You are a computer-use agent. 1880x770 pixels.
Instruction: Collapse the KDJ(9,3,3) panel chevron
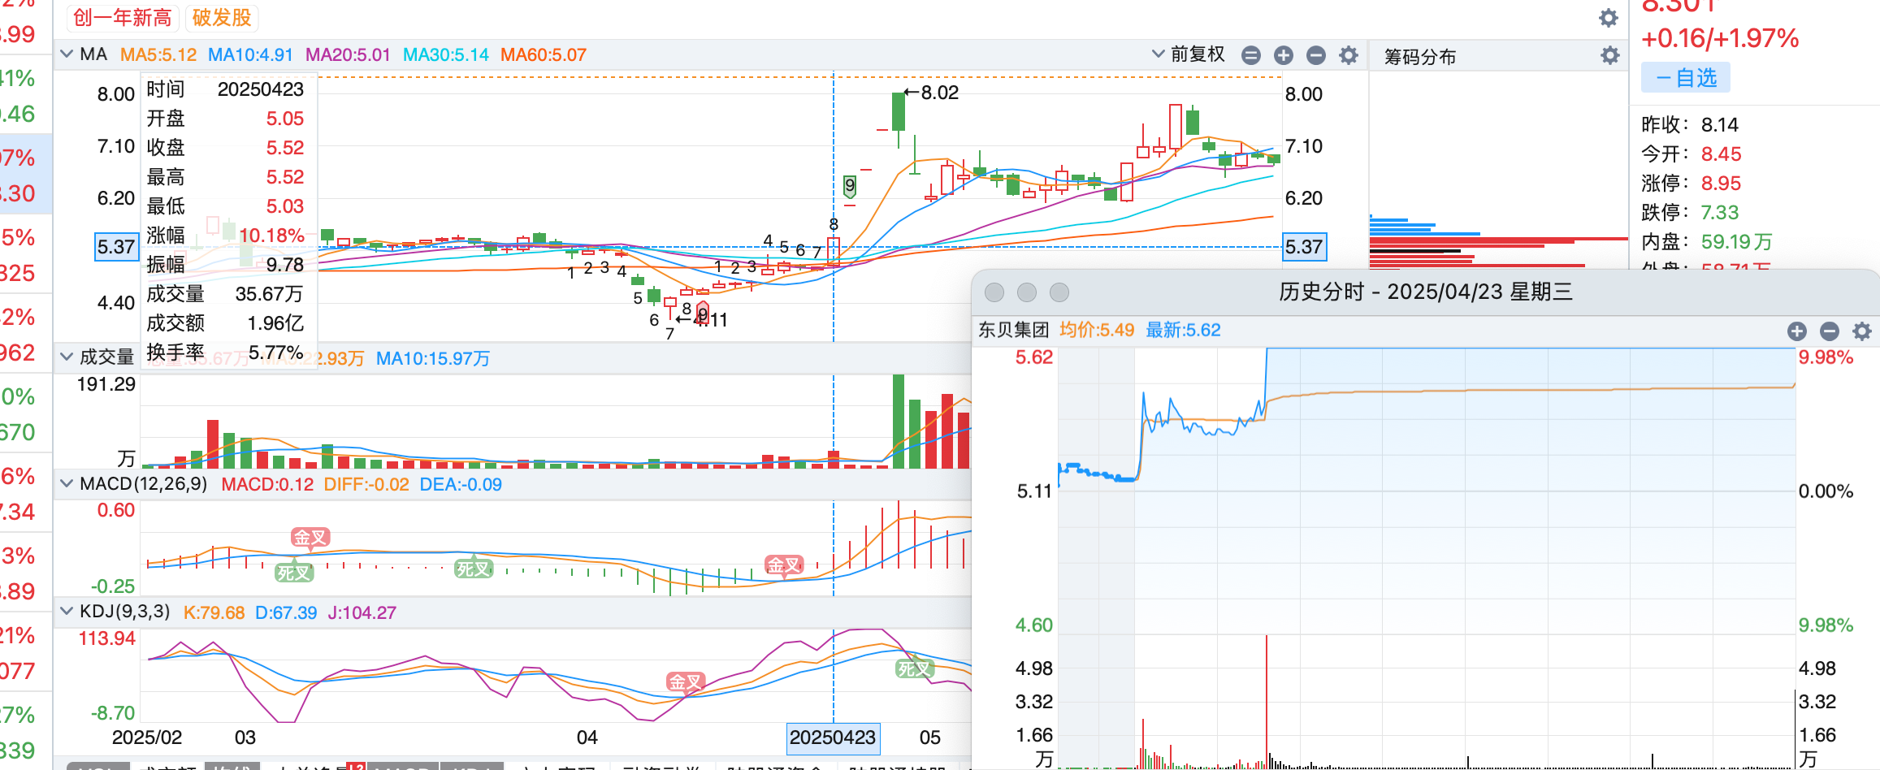tap(67, 612)
